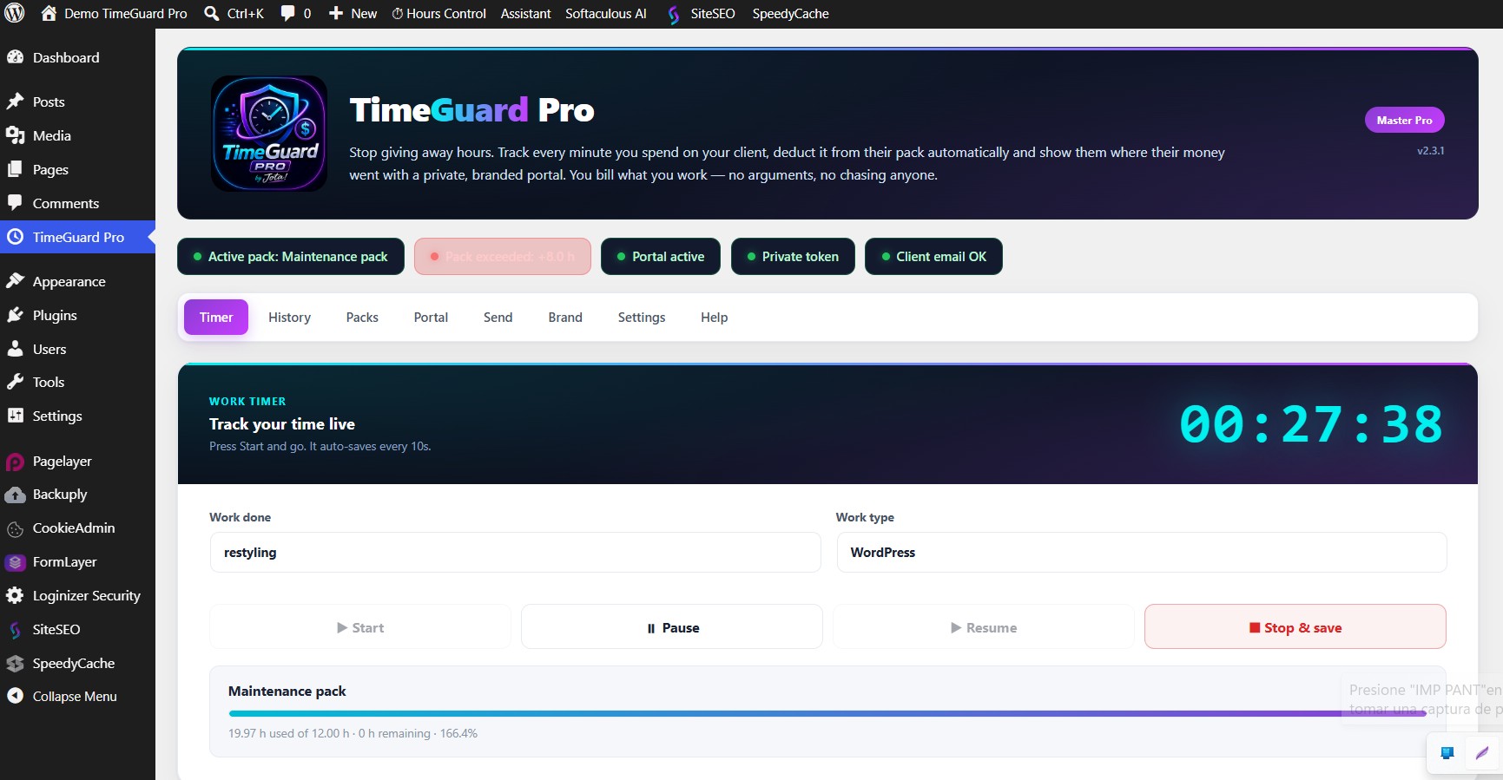
Task: Switch to the Portal tab
Action: pos(431,318)
